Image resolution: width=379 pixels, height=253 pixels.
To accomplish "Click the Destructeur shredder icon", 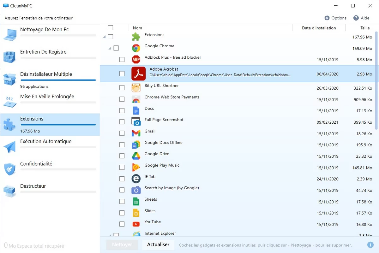I will (10, 191).
